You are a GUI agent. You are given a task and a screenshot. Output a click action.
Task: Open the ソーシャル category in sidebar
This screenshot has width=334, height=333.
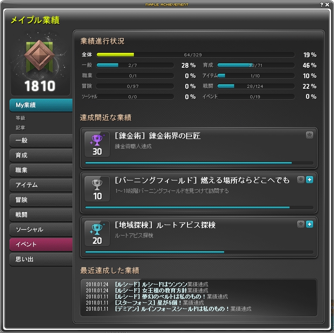click(x=41, y=229)
